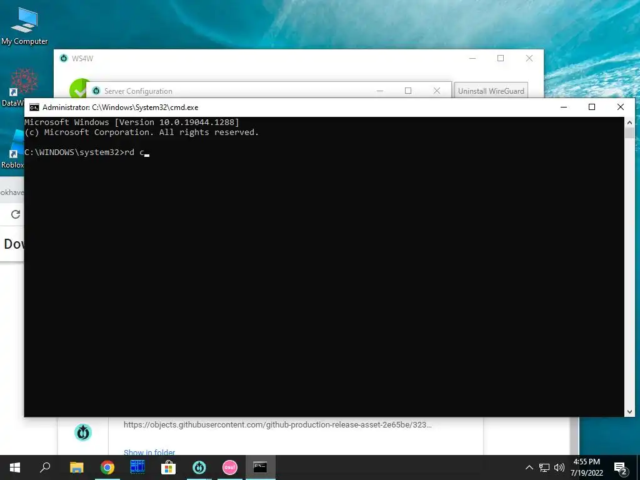
Task: Launch Google Chrome from the taskbar
Action: click(107, 467)
